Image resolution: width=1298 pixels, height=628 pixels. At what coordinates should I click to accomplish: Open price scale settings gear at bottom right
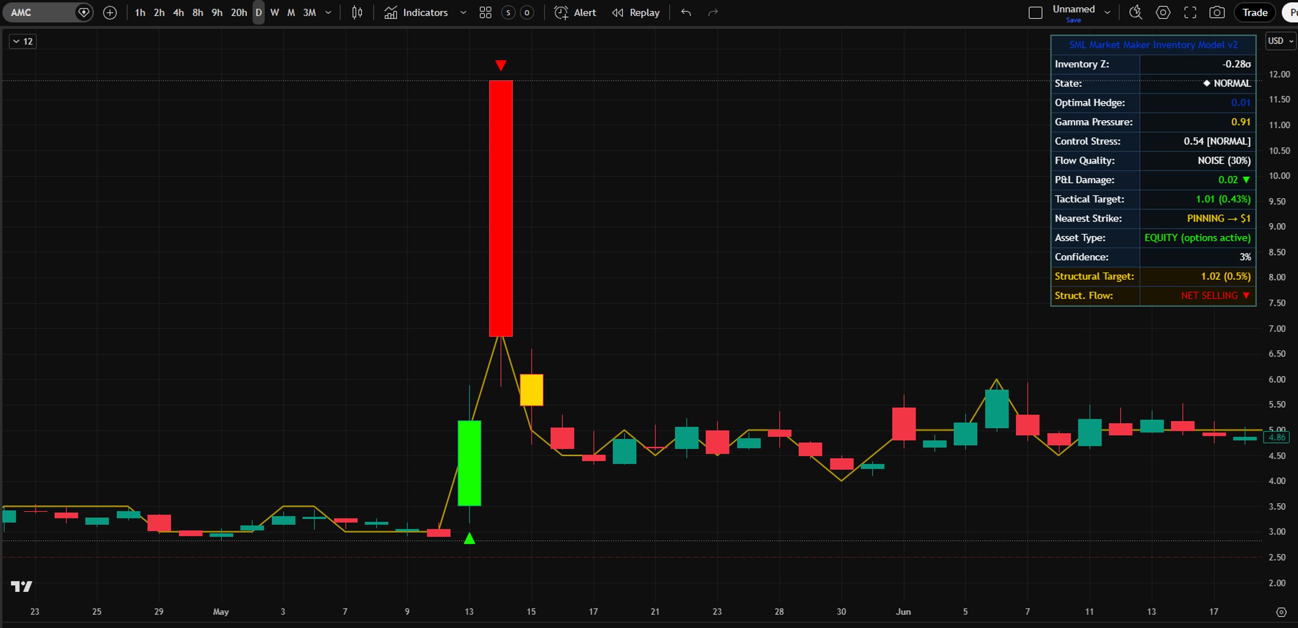pyautogui.click(x=1281, y=612)
